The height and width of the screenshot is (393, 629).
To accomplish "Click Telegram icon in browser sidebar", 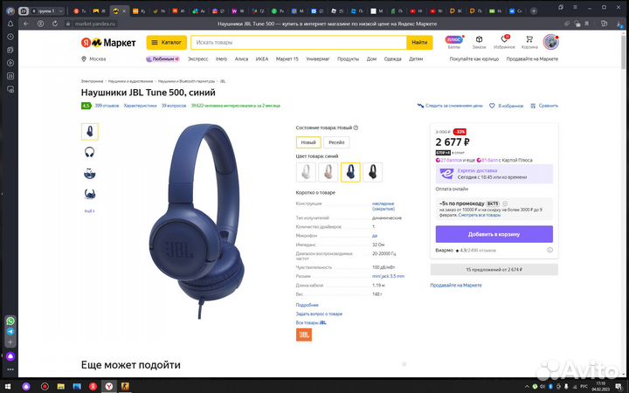I will 10,332.
